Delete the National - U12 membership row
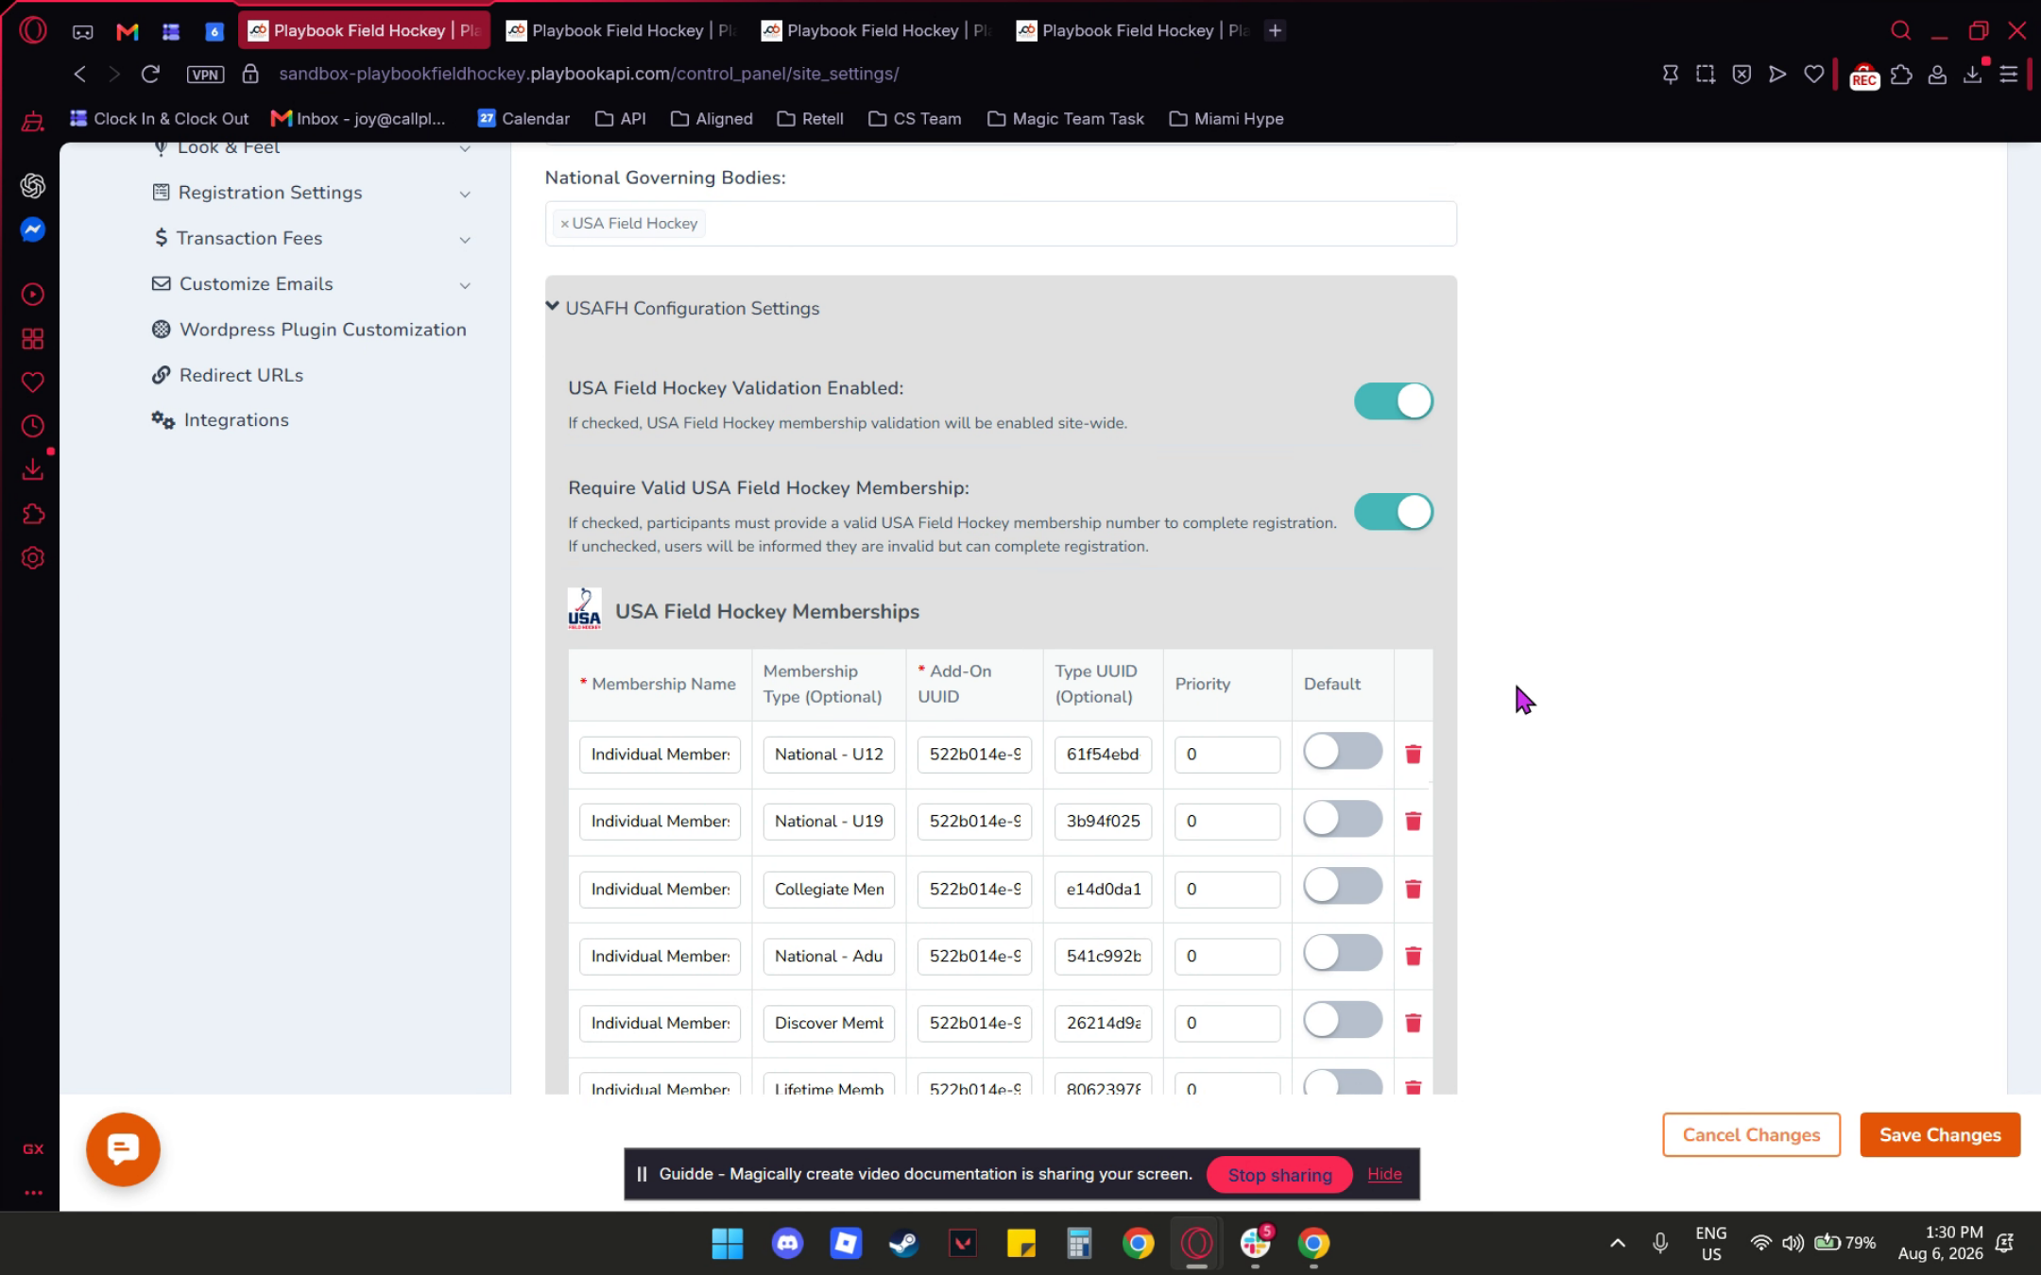Image resolution: width=2041 pixels, height=1275 pixels. pyautogui.click(x=1413, y=754)
